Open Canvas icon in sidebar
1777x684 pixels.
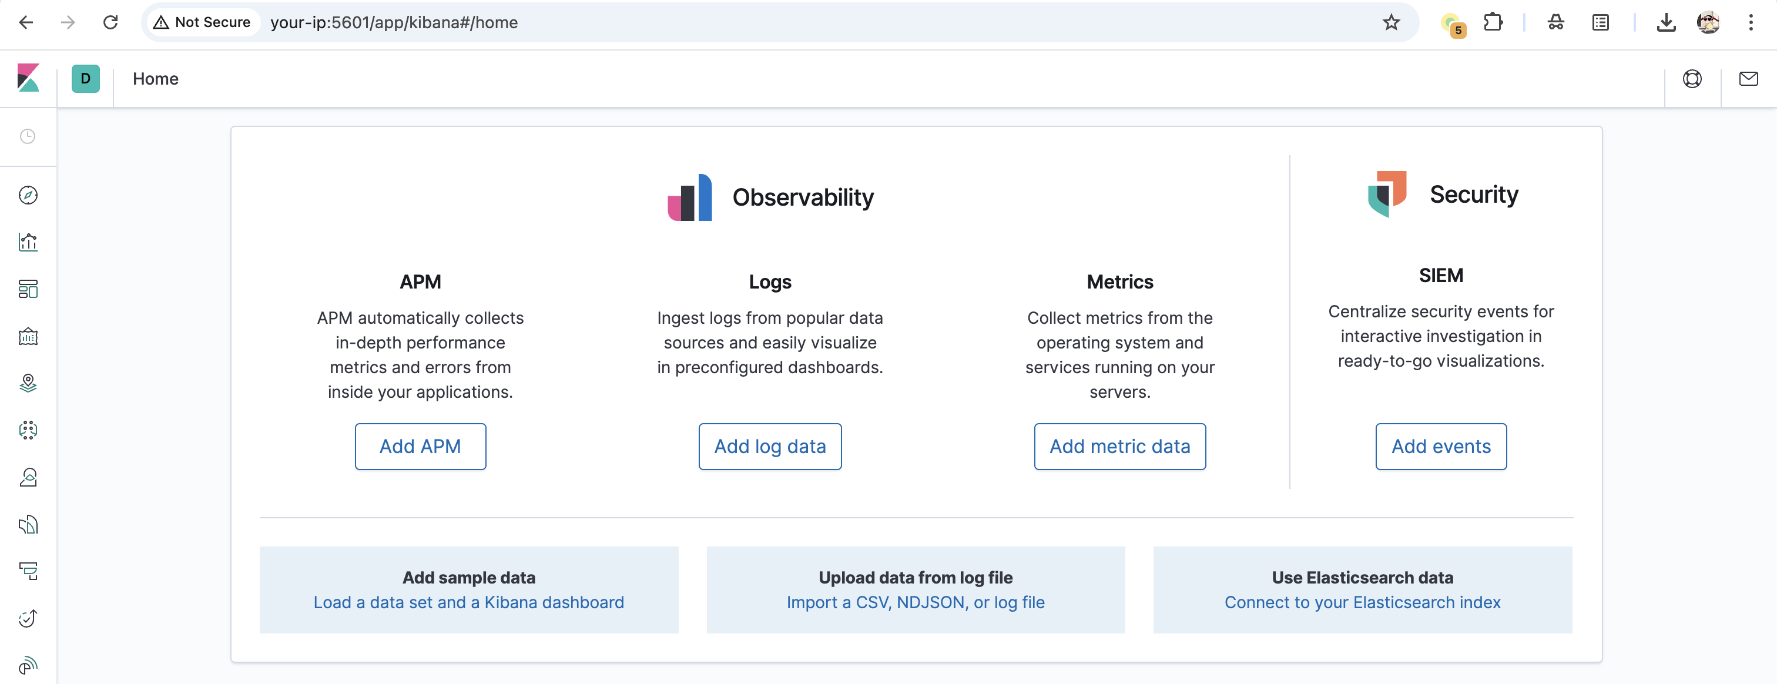click(28, 337)
